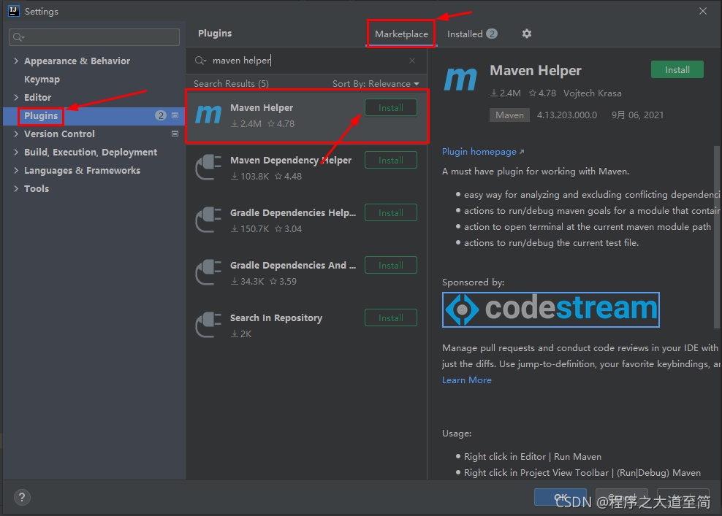
Task: Focus the plugin search field 'maven helper'
Action: click(306, 61)
